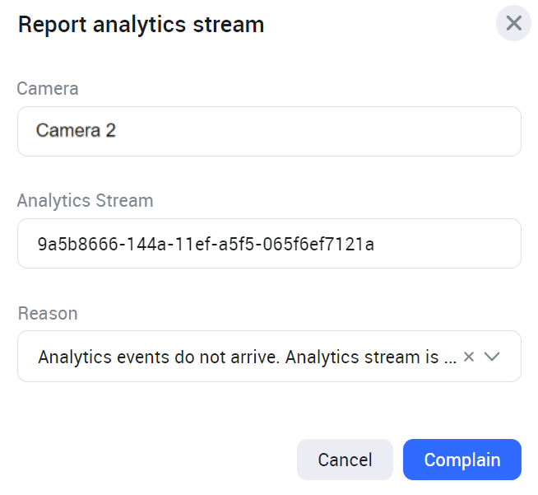
Task: Focus the Analytics Stream input field
Action: (269, 243)
